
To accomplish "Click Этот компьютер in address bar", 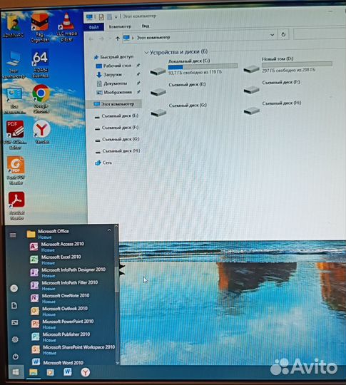I will pyautogui.click(x=153, y=38).
